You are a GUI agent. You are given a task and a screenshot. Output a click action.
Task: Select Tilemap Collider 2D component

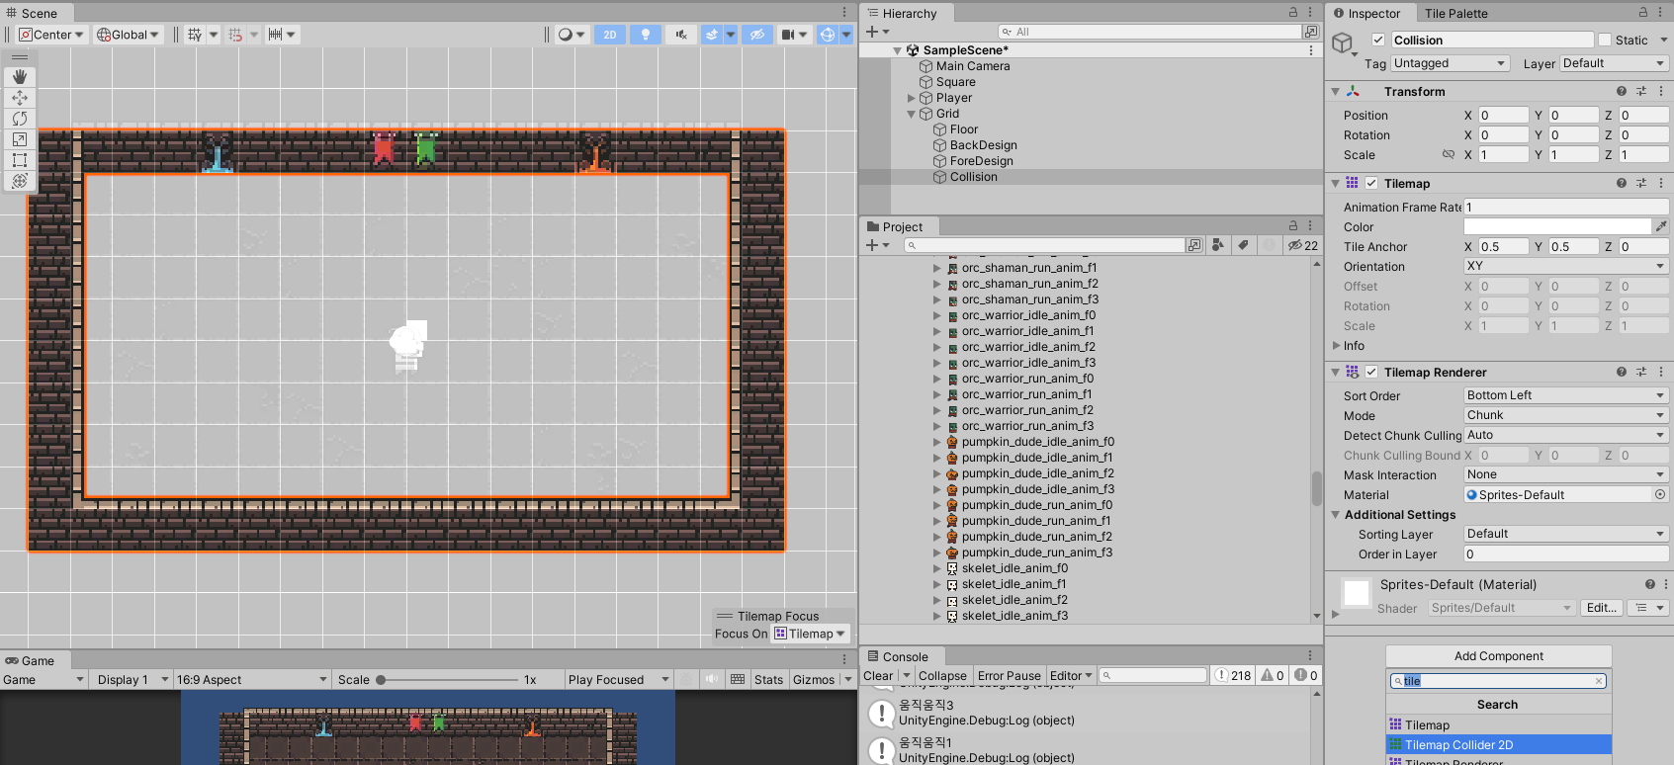(x=1499, y=744)
